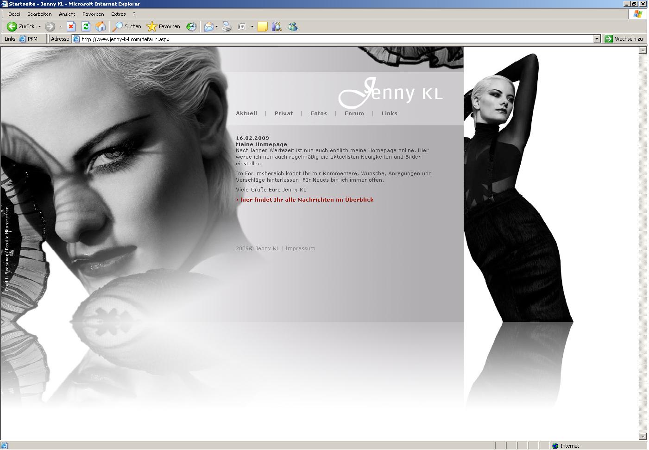649x450 pixels.
Task: Open the Ansicht menu
Action: (x=67, y=14)
